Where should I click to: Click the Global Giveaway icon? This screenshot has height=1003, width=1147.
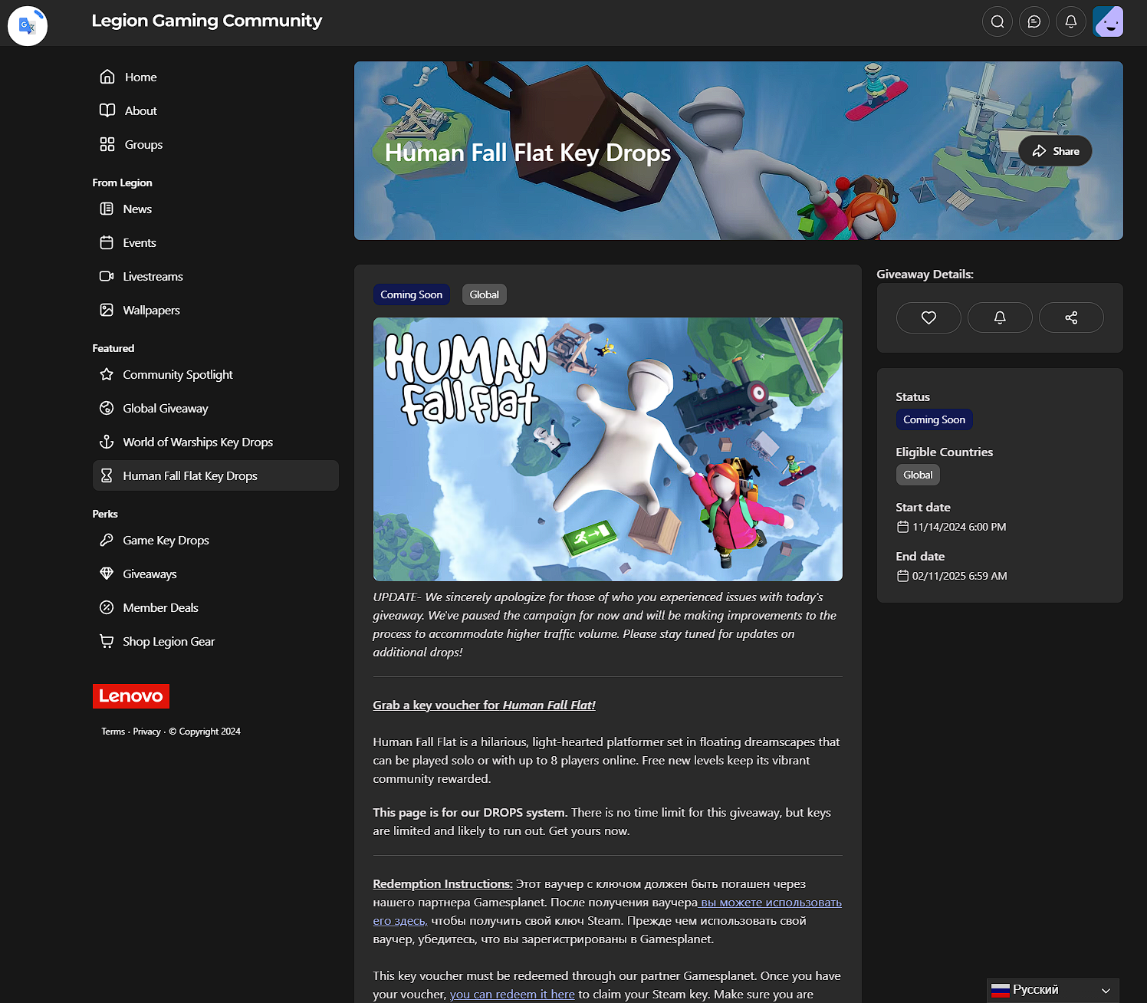107,408
